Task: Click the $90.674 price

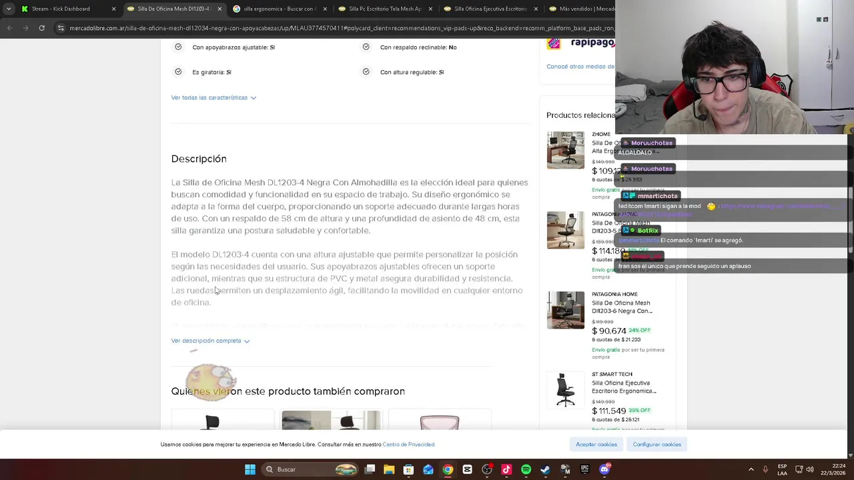Action: tap(609, 331)
